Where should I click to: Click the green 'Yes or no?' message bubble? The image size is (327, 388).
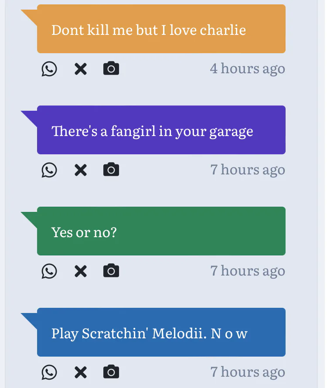(x=161, y=231)
